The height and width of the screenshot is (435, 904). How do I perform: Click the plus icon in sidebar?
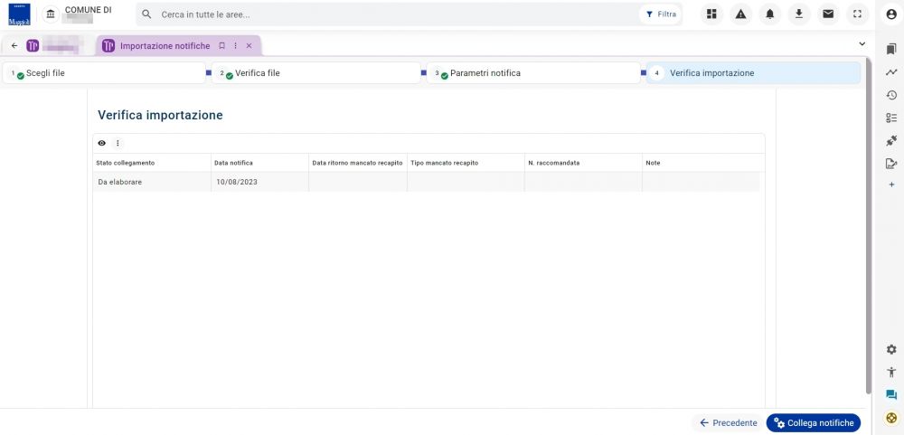coord(891,184)
